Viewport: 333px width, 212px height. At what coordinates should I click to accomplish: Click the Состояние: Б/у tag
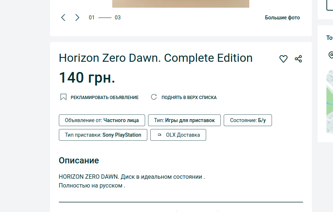(x=248, y=120)
